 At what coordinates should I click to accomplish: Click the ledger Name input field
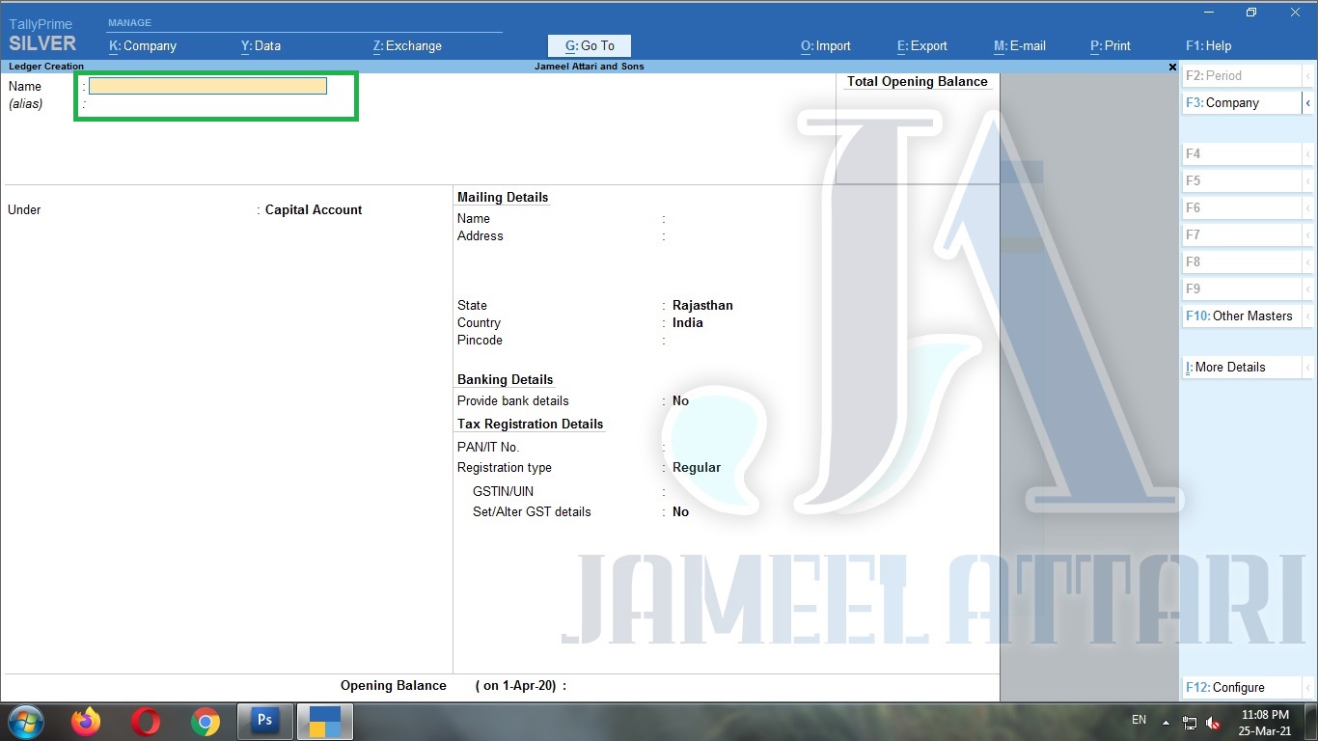(x=207, y=86)
